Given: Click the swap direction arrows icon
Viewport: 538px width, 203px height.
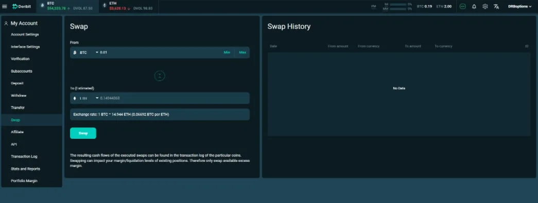Looking at the screenshot, I should coord(160,76).
